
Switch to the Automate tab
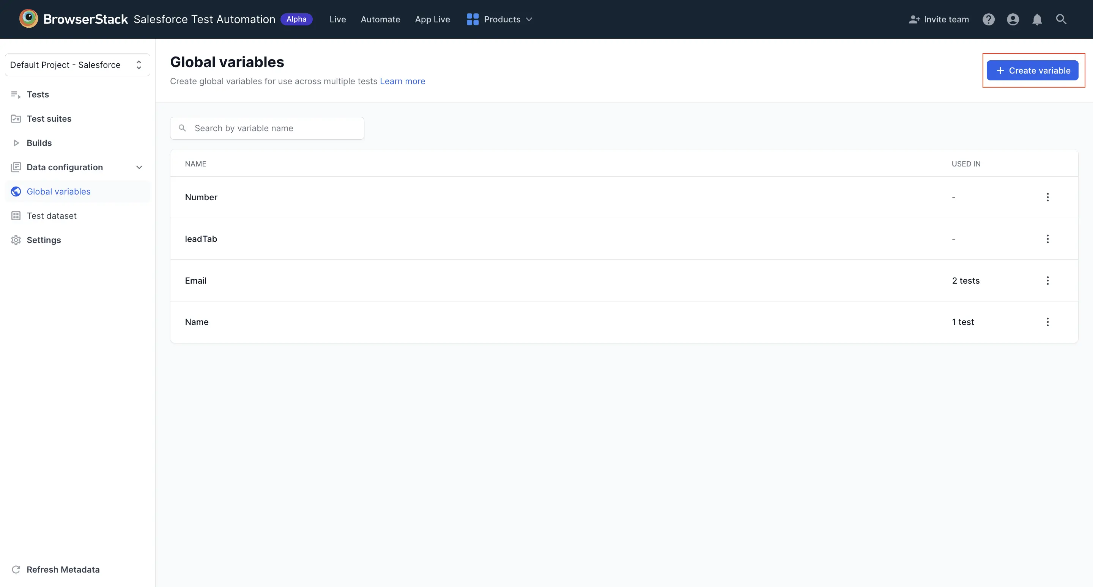tap(380, 19)
